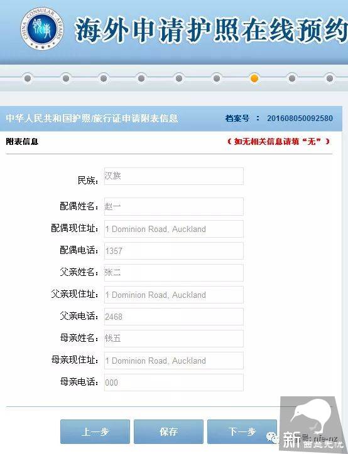Image resolution: width=348 pixels, height=454 pixels.
Task: Focus the 母亲姓名 mother name field
Action: (174, 339)
